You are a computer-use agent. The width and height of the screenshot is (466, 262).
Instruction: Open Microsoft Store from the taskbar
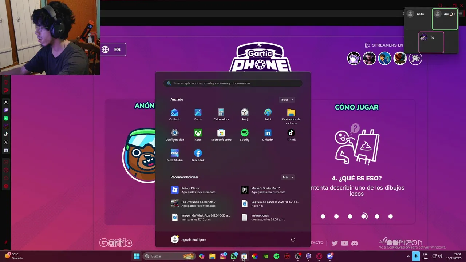click(244, 256)
